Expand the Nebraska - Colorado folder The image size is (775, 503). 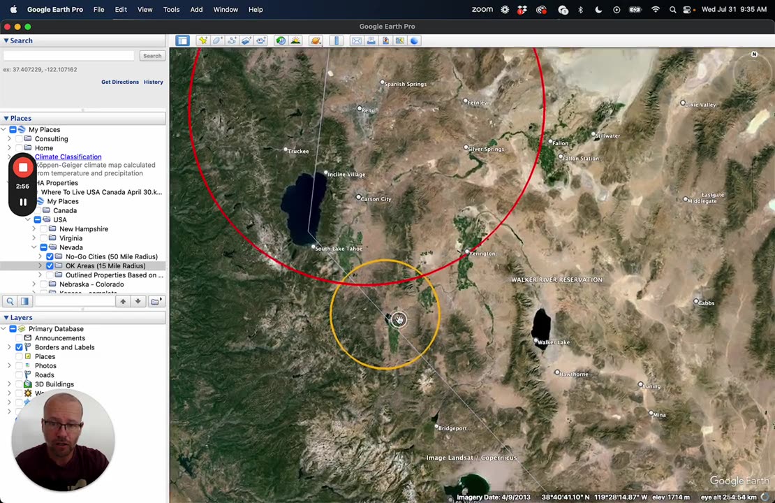(x=34, y=284)
